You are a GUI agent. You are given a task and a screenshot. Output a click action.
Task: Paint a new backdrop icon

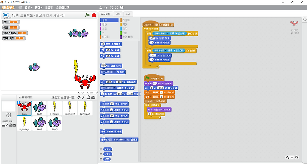[7, 125]
